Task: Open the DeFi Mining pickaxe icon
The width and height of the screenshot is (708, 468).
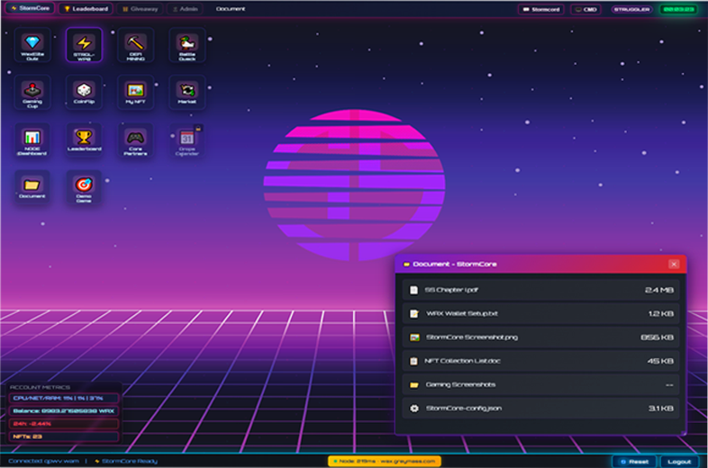Action: click(x=136, y=45)
